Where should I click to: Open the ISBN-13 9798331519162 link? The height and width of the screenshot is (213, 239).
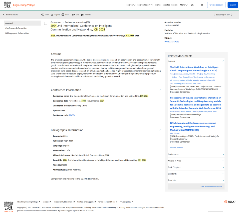point(172,41)
